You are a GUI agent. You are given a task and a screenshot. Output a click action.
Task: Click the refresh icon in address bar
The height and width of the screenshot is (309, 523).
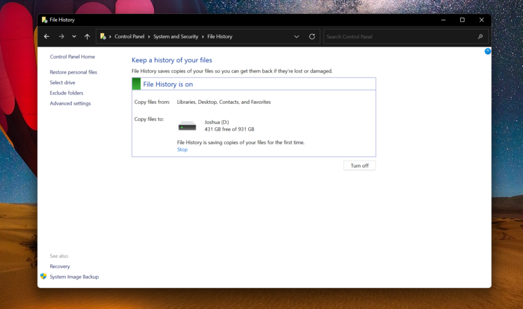click(312, 36)
